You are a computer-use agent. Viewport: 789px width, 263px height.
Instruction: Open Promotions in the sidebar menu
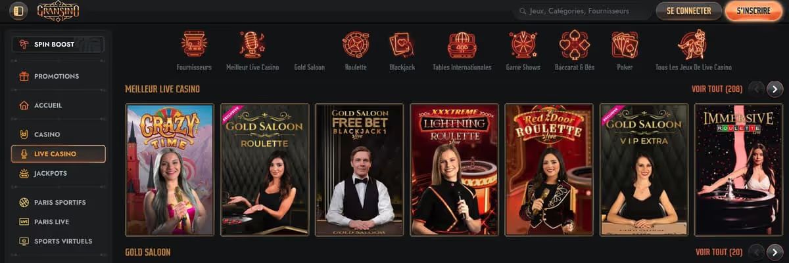(x=59, y=76)
